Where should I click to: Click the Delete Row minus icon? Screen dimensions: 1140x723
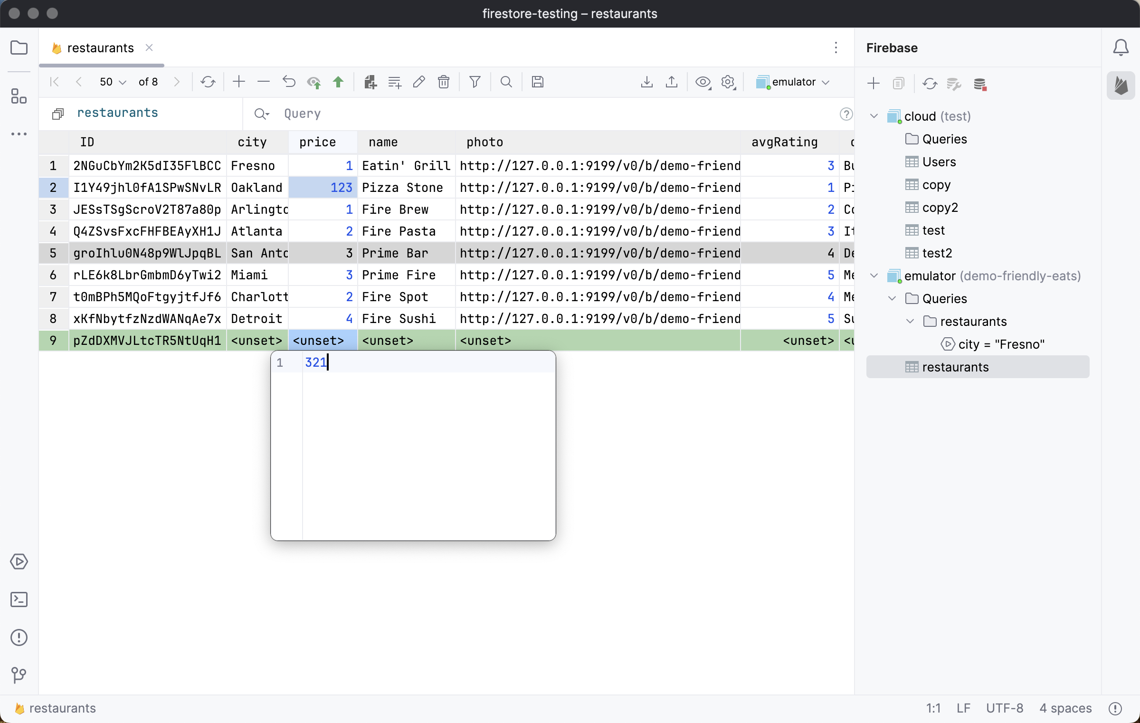coord(263,82)
